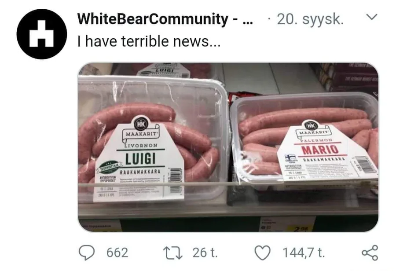Click the 144,7 t. likes count

(x=304, y=253)
